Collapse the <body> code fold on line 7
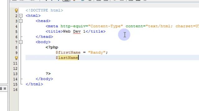This screenshot has height=111, width=199. tap(21, 42)
